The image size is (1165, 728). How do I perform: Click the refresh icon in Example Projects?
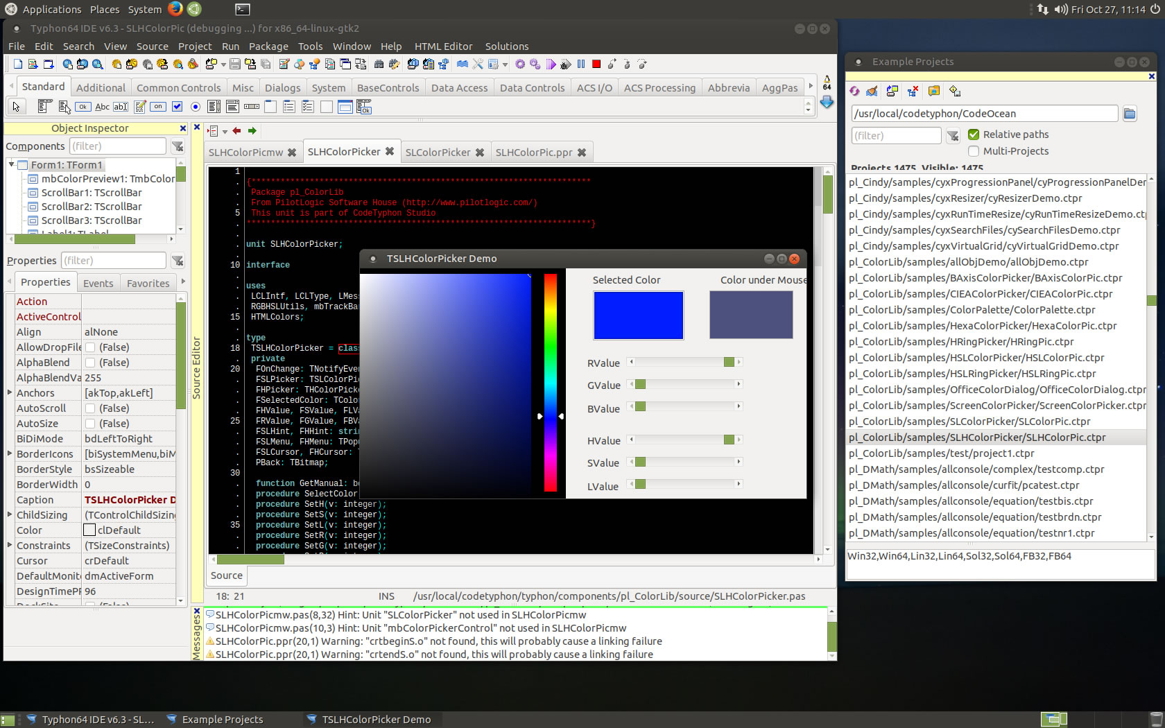click(854, 91)
